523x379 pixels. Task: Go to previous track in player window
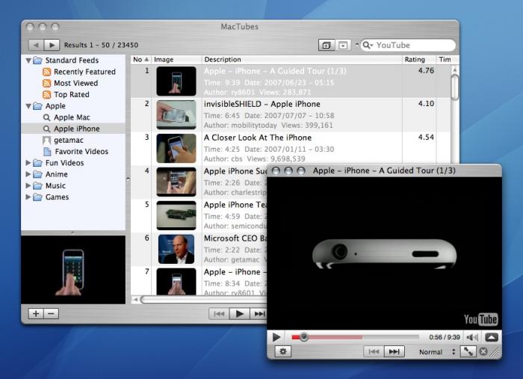point(374,351)
